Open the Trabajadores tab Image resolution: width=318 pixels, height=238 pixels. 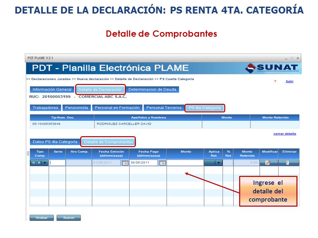tap(45, 108)
